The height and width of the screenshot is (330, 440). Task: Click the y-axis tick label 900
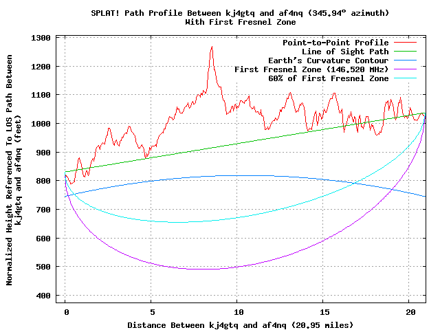point(43,153)
